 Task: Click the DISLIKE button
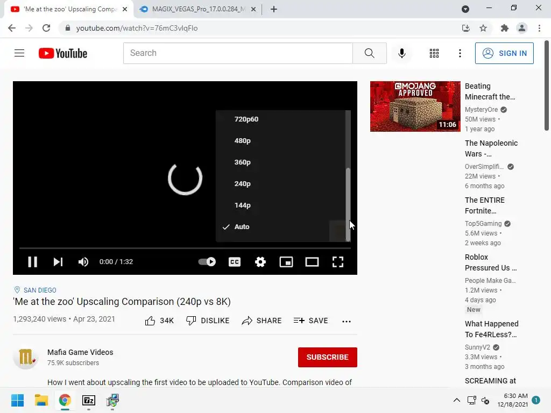coord(208,321)
